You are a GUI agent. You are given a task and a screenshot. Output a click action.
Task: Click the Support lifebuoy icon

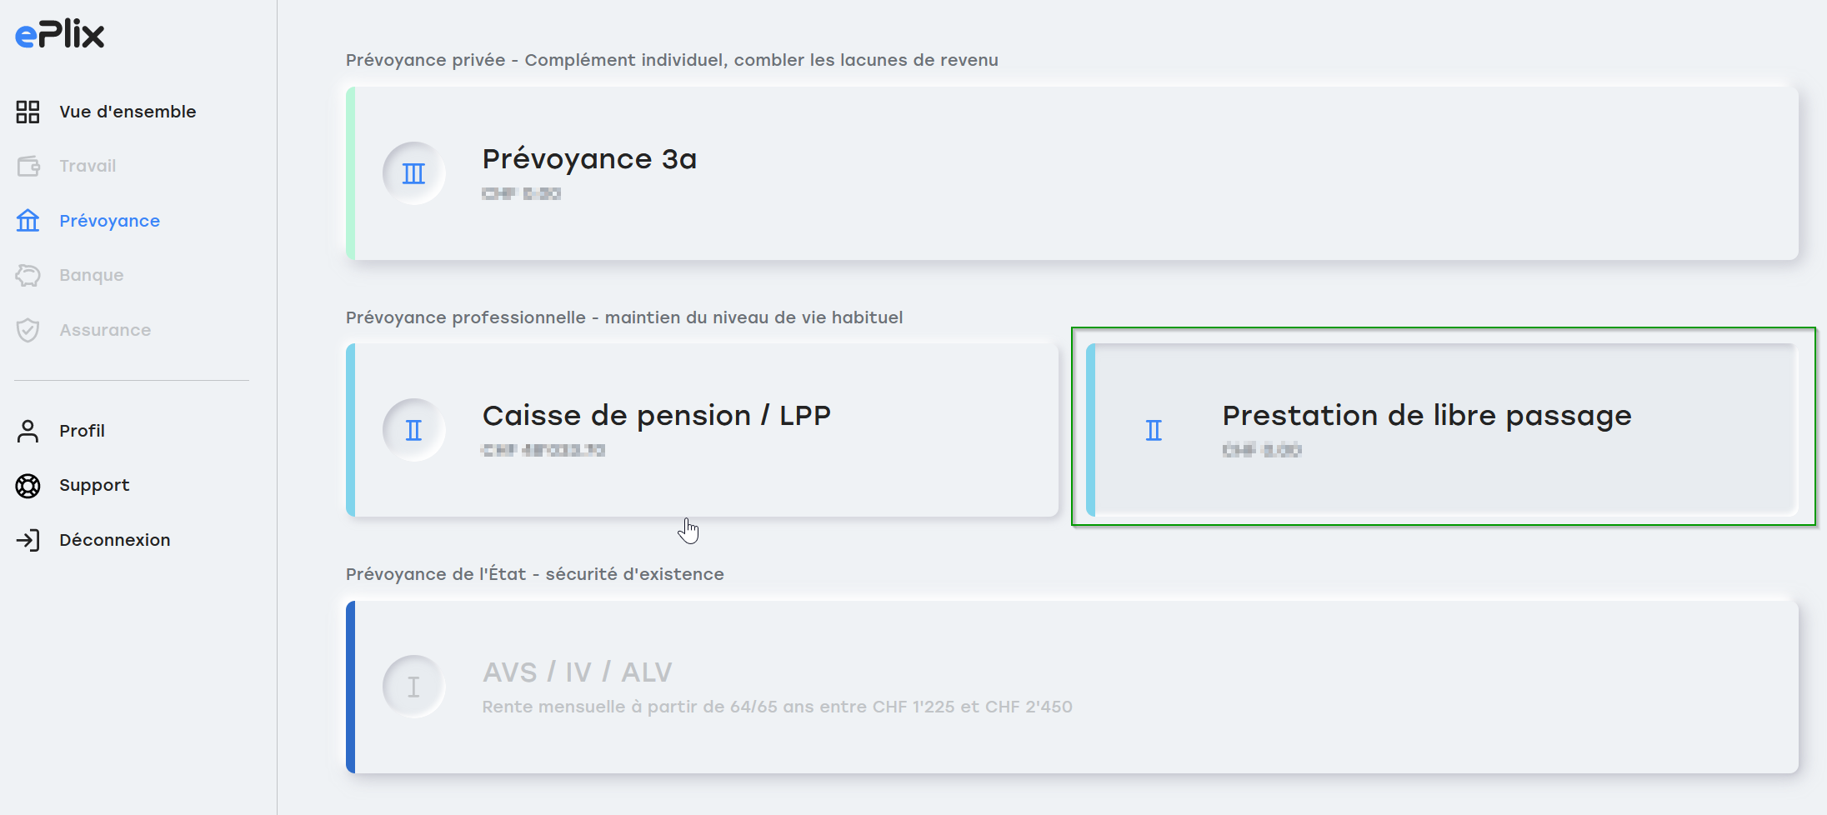28,485
